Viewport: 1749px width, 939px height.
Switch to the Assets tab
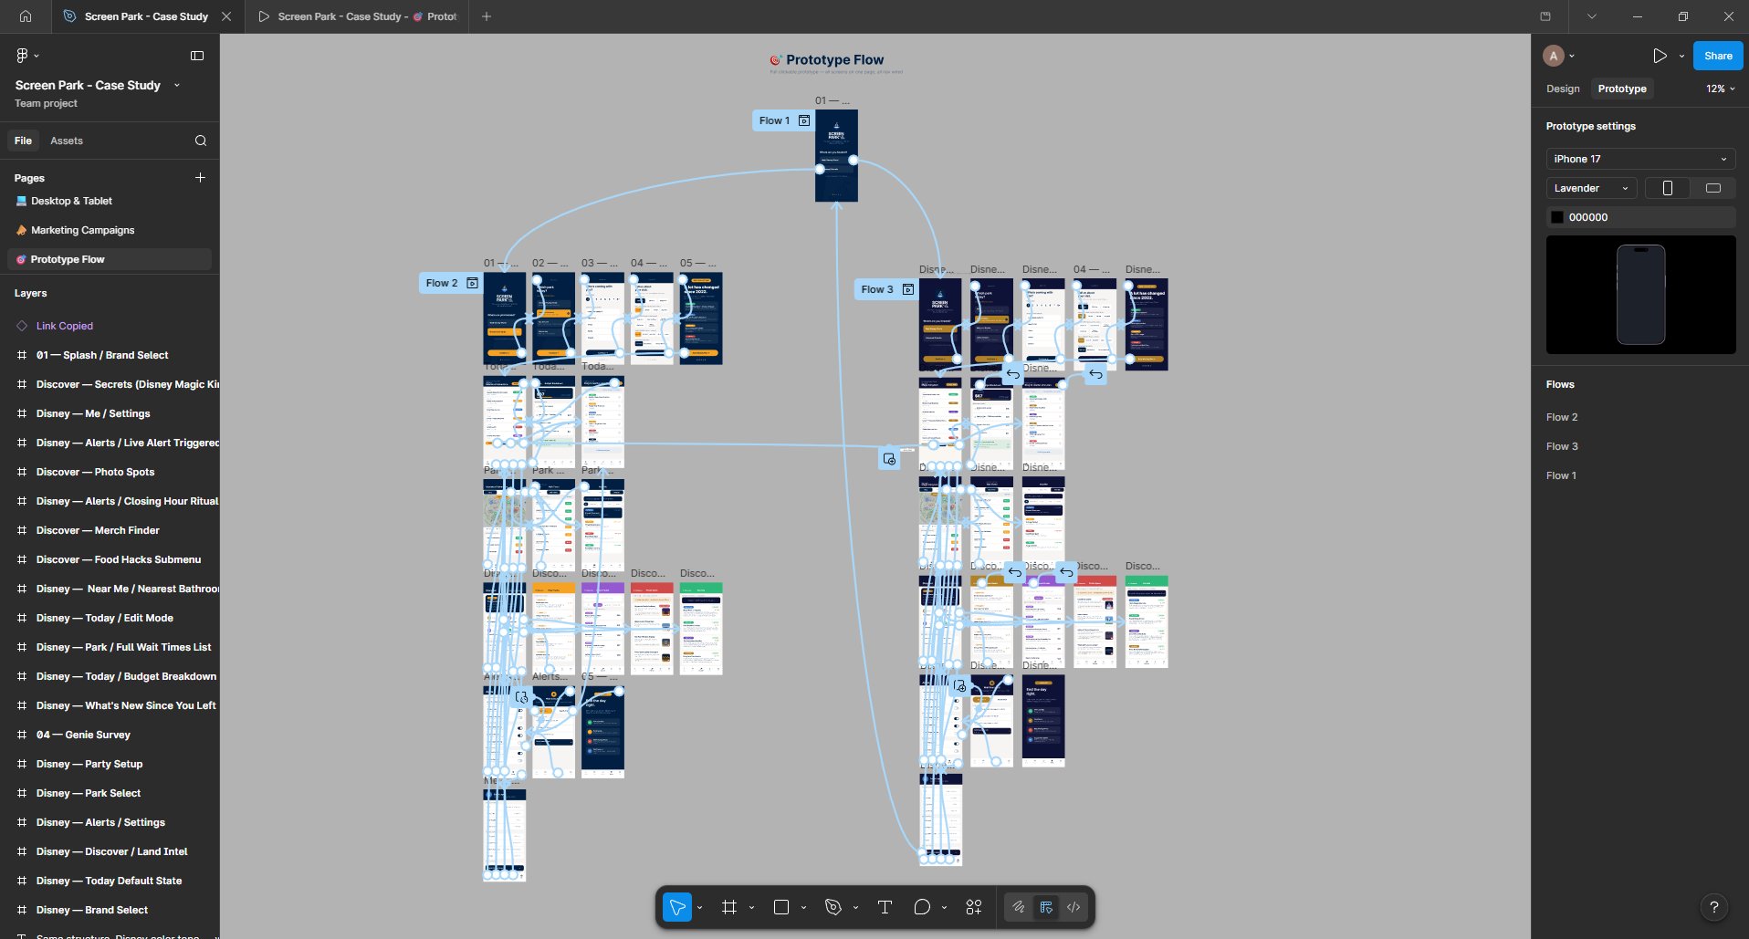tap(67, 141)
